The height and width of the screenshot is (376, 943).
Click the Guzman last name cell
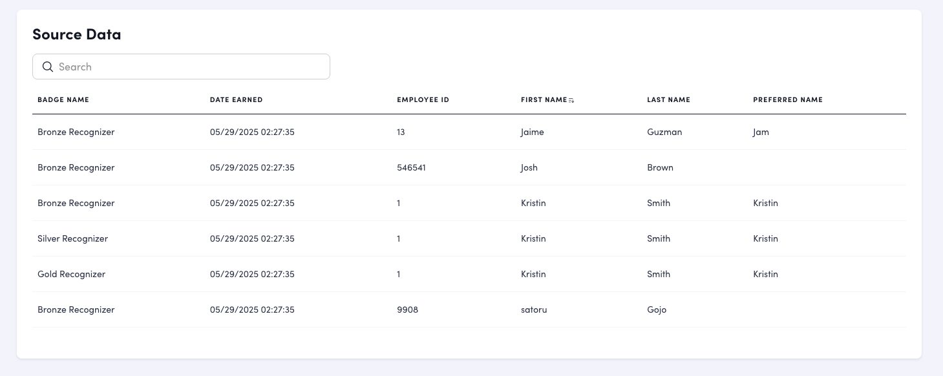point(664,132)
